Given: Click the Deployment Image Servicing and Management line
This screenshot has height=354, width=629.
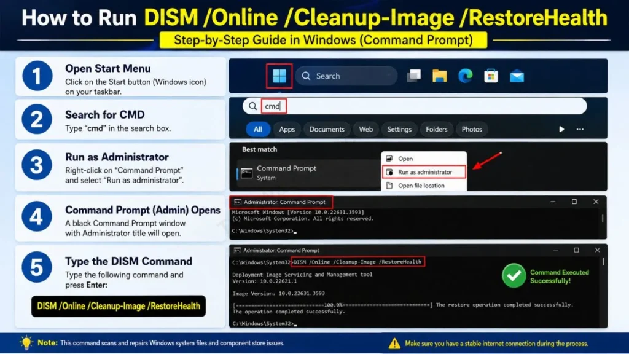Looking at the screenshot, I should click(x=302, y=275).
